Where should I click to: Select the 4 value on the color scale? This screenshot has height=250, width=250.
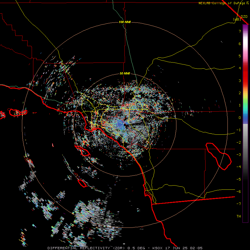pyautogui.click(x=240, y=68)
